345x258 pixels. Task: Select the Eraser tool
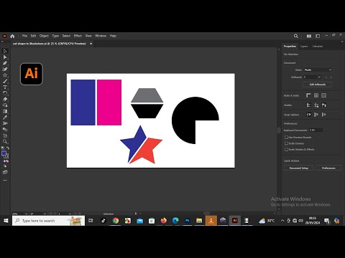click(5, 99)
